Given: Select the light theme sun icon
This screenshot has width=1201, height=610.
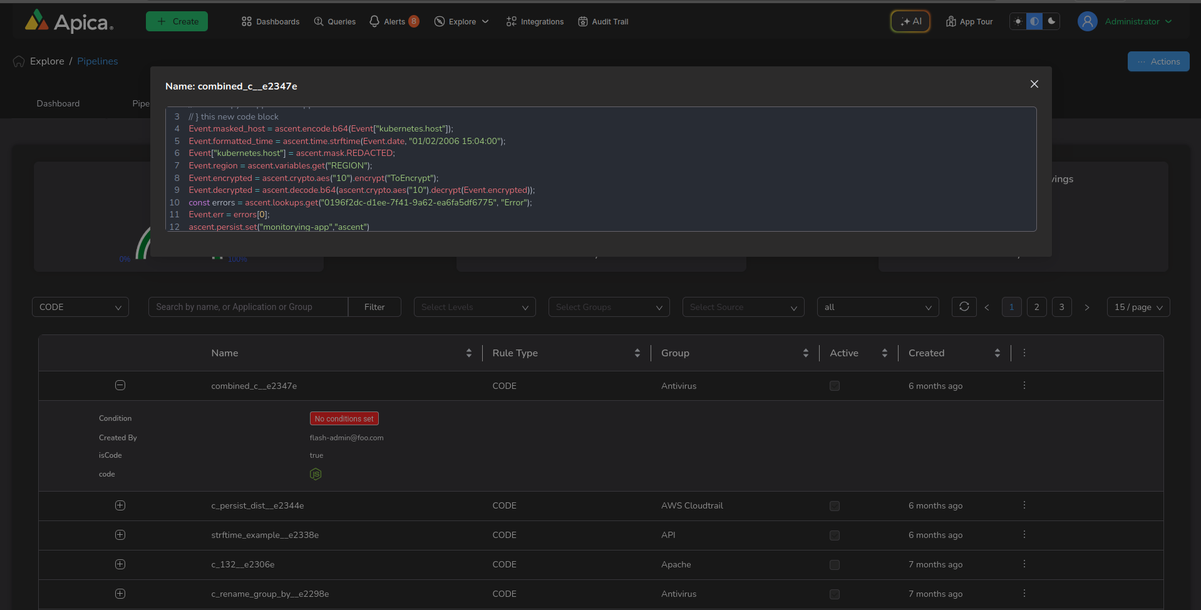Looking at the screenshot, I should (x=1018, y=21).
